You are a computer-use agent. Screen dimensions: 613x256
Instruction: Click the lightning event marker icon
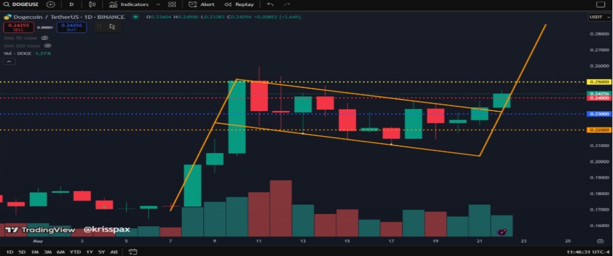[502, 232]
